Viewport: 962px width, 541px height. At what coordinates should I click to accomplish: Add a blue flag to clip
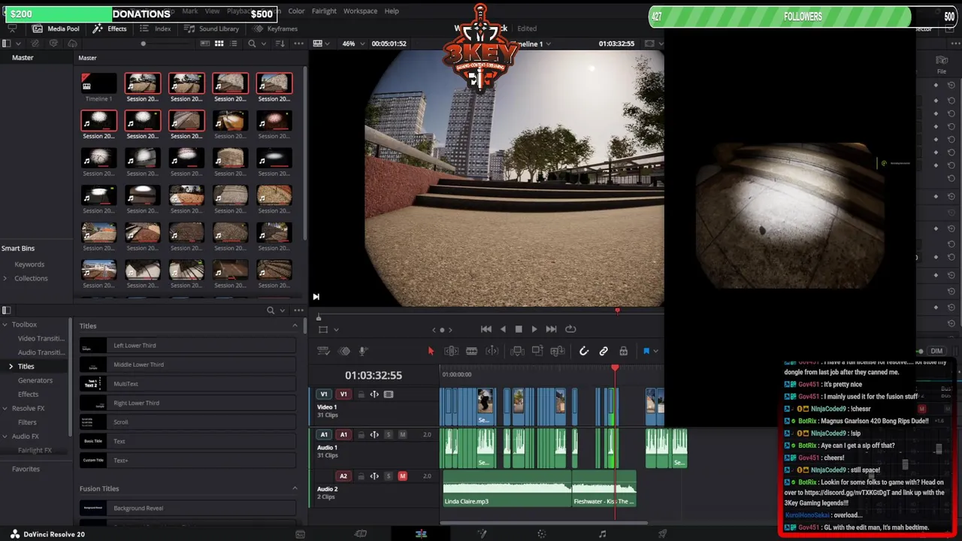click(646, 351)
